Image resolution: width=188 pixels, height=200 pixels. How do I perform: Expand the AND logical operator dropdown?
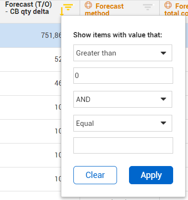point(123,99)
